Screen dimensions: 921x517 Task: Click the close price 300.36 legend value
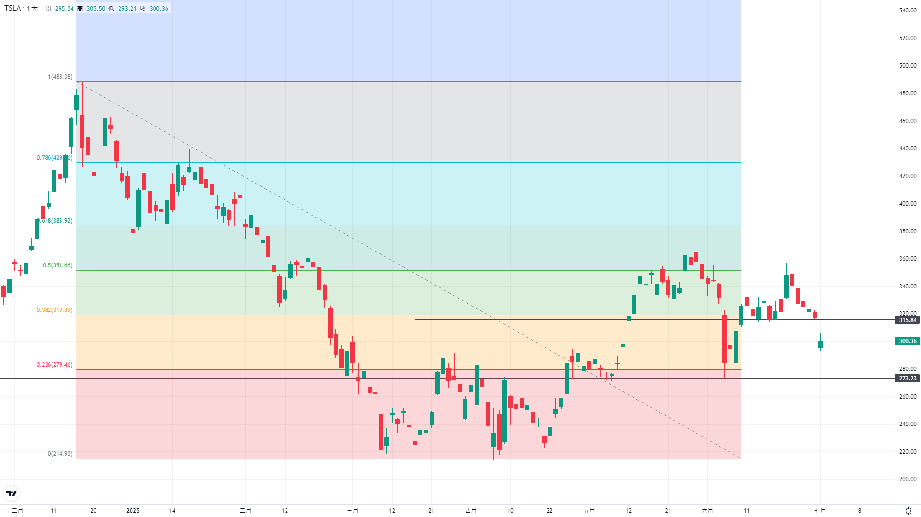pyautogui.click(x=159, y=9)
